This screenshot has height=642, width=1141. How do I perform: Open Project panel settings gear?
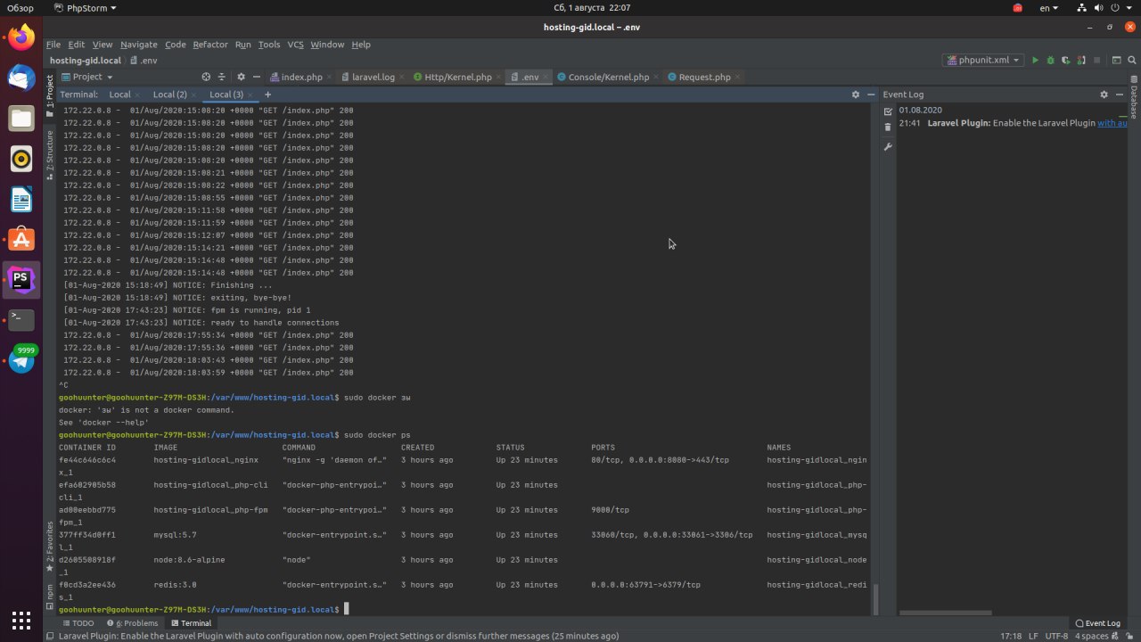pos(241,77)
